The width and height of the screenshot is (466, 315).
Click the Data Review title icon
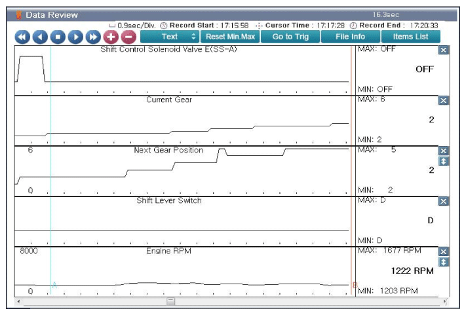pyautogui.click(x=19, y=15)
